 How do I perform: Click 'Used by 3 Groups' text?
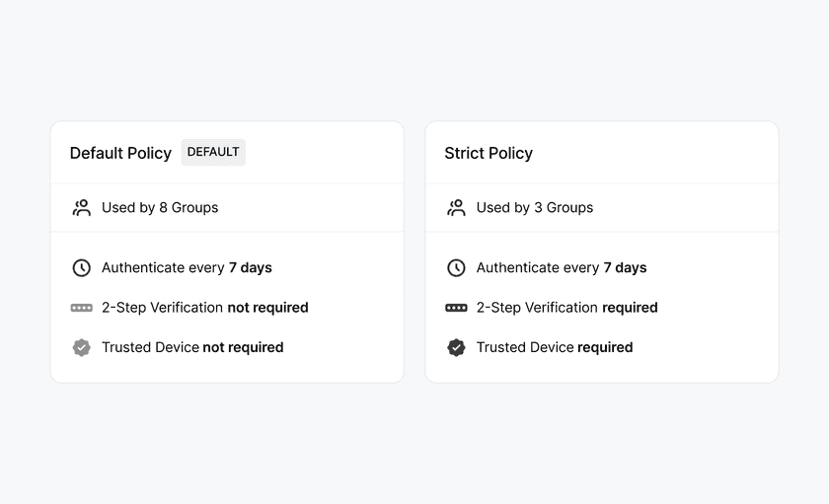pos(535,208)
